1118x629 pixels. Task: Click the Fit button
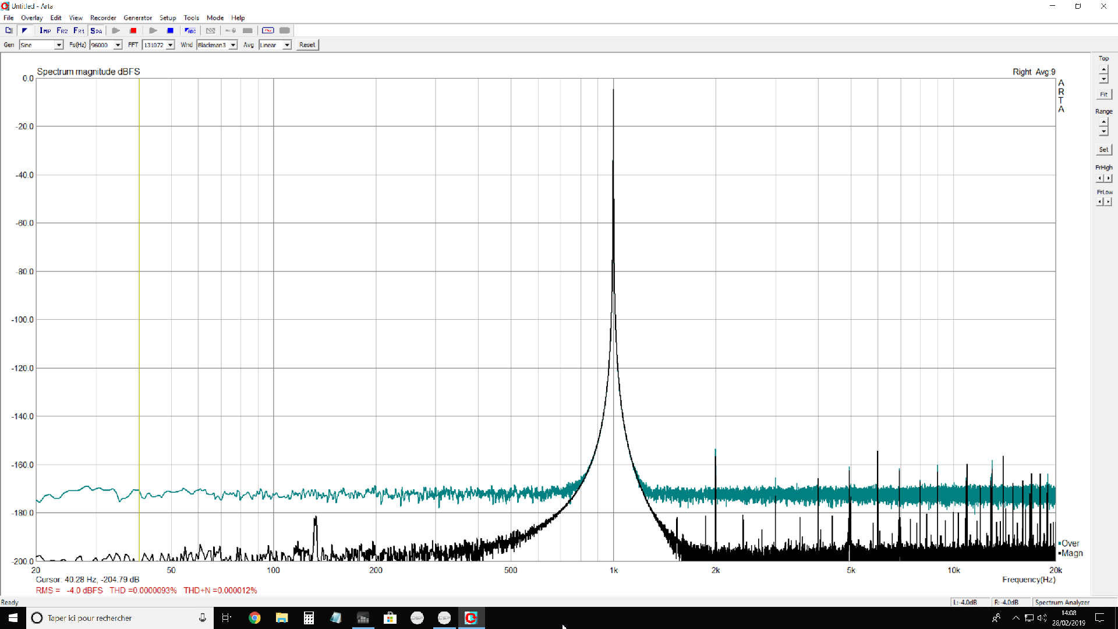1103,94
